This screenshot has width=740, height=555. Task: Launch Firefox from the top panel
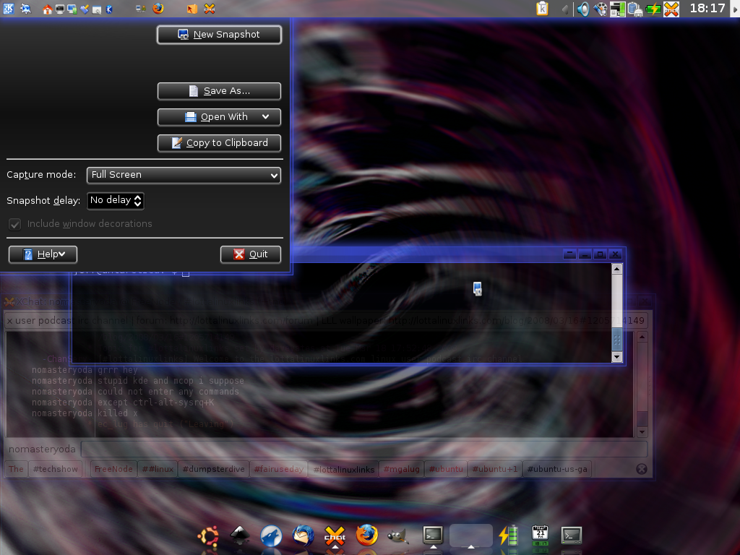[x=158, y=9]
